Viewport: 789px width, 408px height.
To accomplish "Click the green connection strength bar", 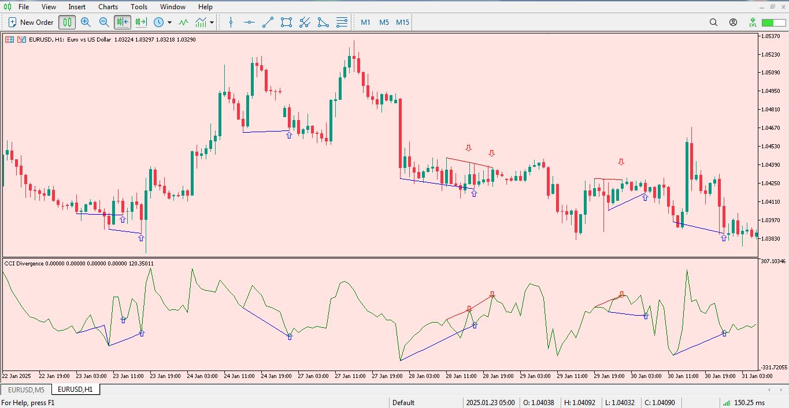I will [773, 23].
